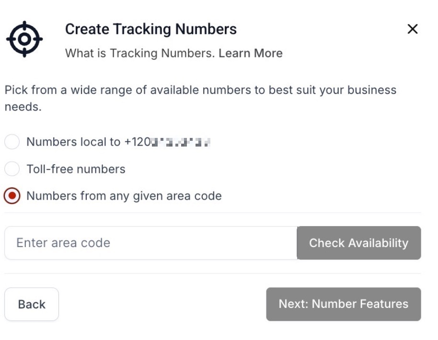
Task: Click the "Toll-free numbers" label text
Action: pyautogui.click(x=76, y=169)
